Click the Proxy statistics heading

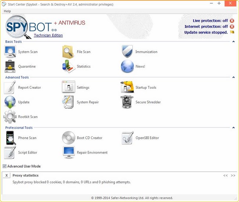pos(25,175)
